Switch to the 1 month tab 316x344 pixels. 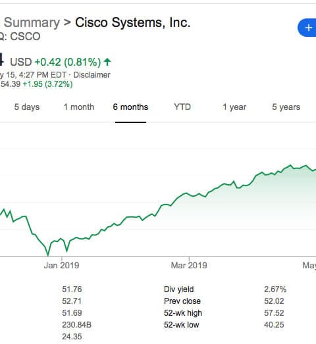pyautogui.click(x=79, y=107)
